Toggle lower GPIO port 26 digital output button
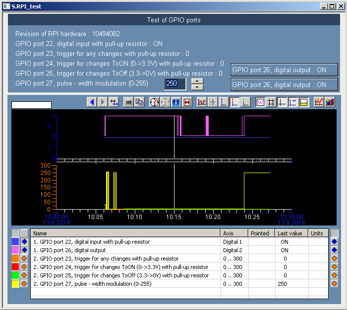The image size is (347, 310). [285, 85]
